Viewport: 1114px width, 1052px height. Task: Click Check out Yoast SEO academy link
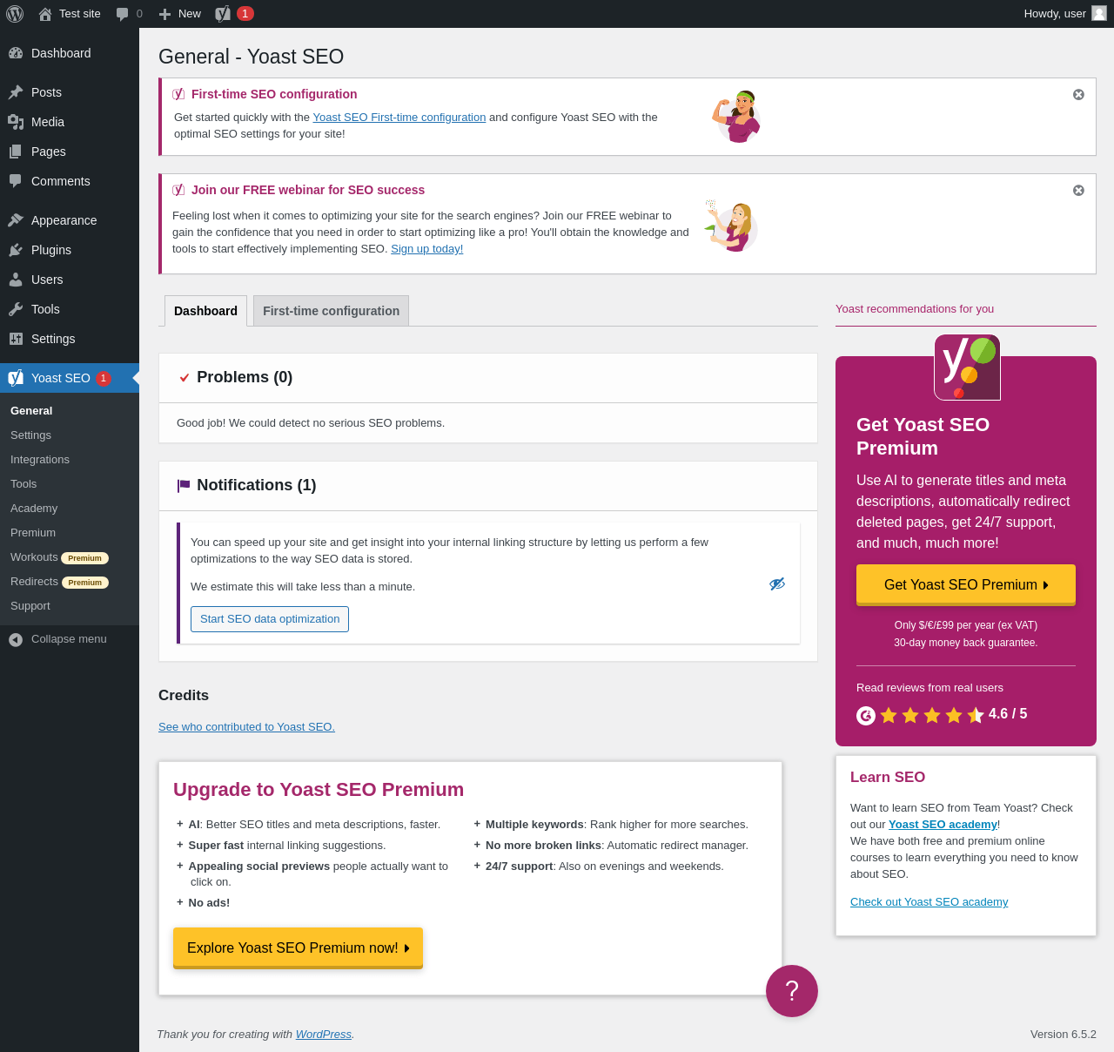929,902
